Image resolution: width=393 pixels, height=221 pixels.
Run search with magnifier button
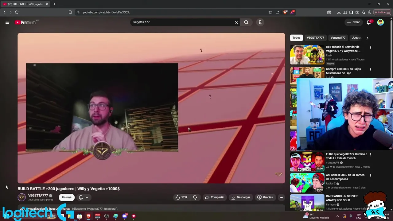246,22
